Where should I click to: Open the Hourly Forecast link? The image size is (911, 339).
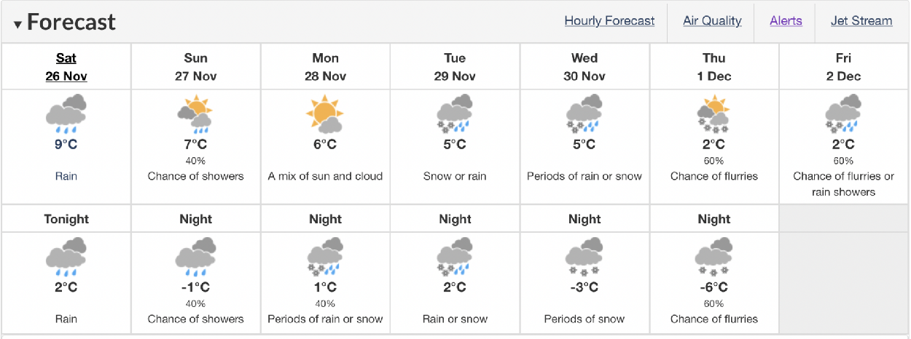pos(609,21)
